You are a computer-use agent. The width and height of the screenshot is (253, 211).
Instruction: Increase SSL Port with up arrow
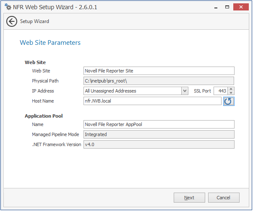[x=231, y=89]
